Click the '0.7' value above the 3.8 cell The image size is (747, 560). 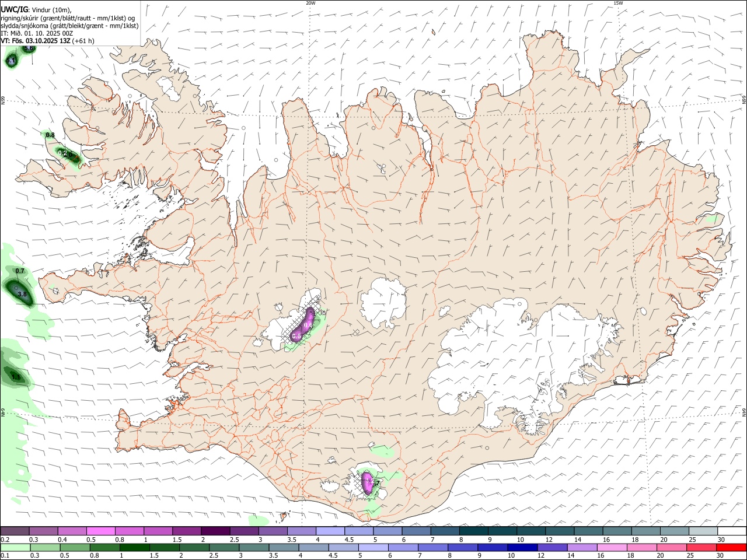tap(20, 271)
